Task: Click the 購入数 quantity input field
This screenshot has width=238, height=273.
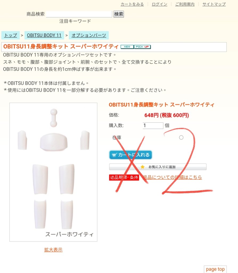Action: (x=153, y=126)
